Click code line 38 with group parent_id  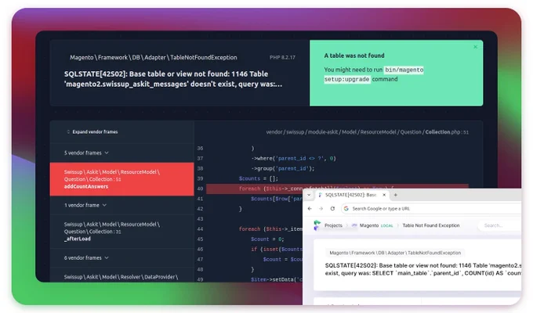283,168
